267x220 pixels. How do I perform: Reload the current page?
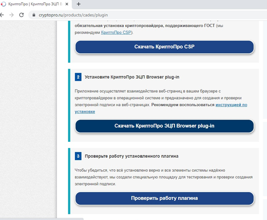click(22, 14)
